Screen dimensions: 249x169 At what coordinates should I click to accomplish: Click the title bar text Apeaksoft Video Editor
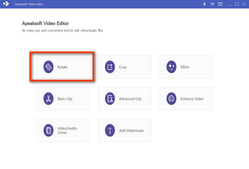[x=29, y=4]
